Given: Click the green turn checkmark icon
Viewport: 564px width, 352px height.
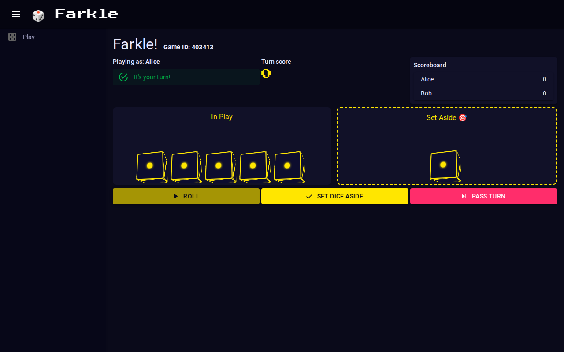Looking at the screenshot, I should click(x=123, y=77).
